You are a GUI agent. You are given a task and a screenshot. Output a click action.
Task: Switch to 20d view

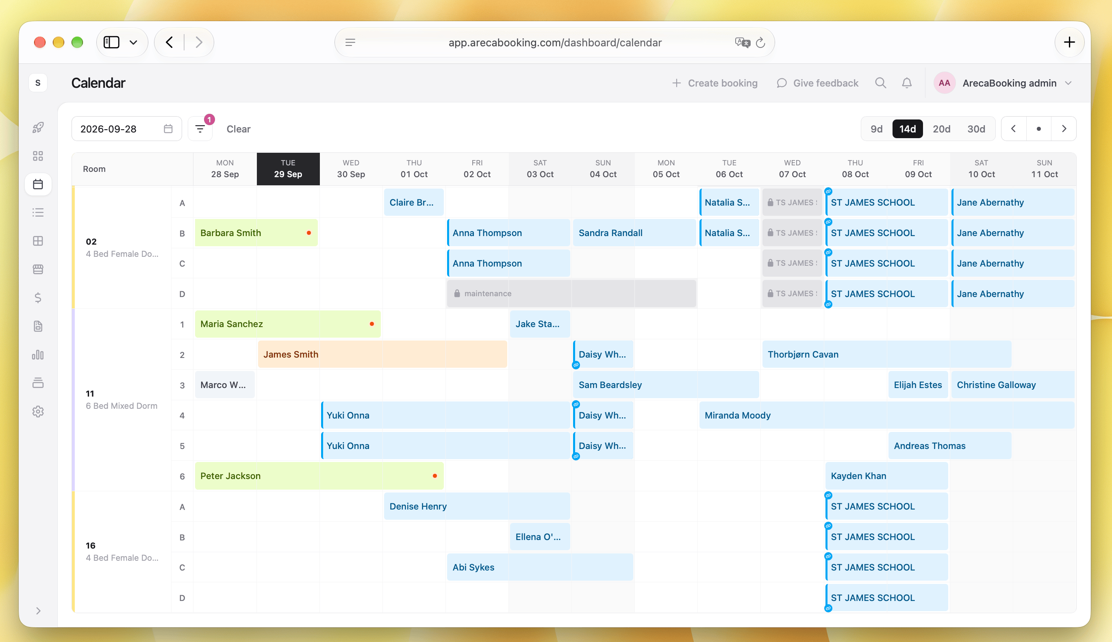pos(941,129)
